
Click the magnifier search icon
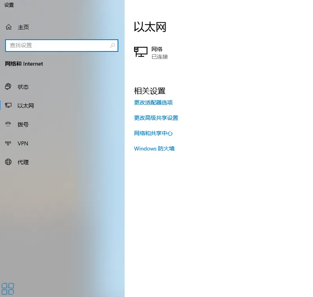tap(112, 46)
